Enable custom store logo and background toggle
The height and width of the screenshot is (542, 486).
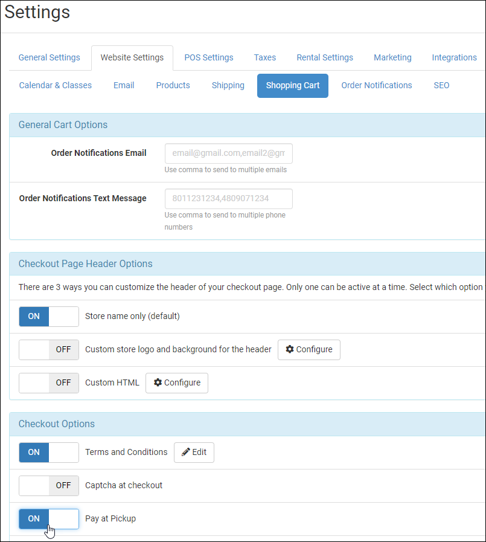48,349
